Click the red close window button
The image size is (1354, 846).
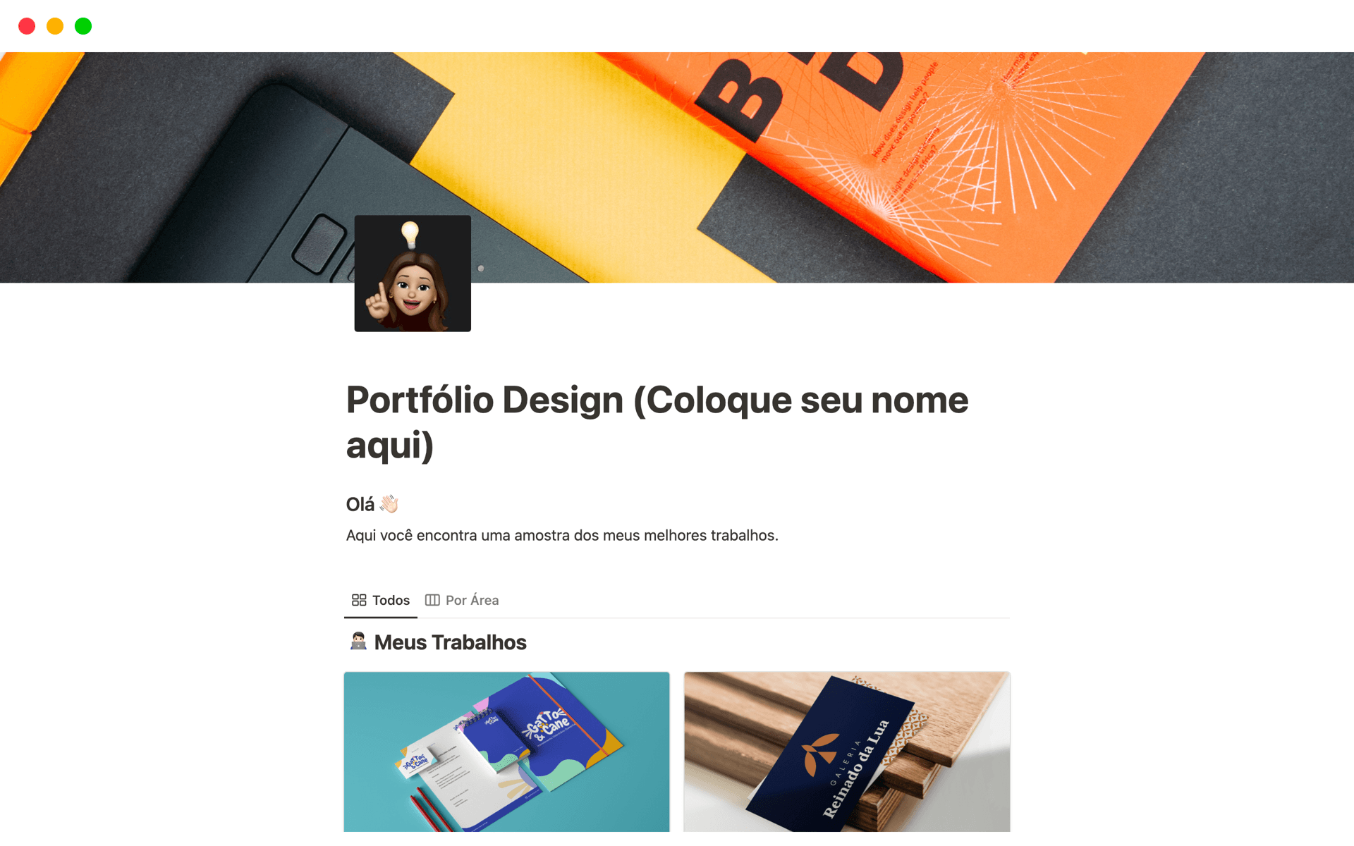pos(27,26)
